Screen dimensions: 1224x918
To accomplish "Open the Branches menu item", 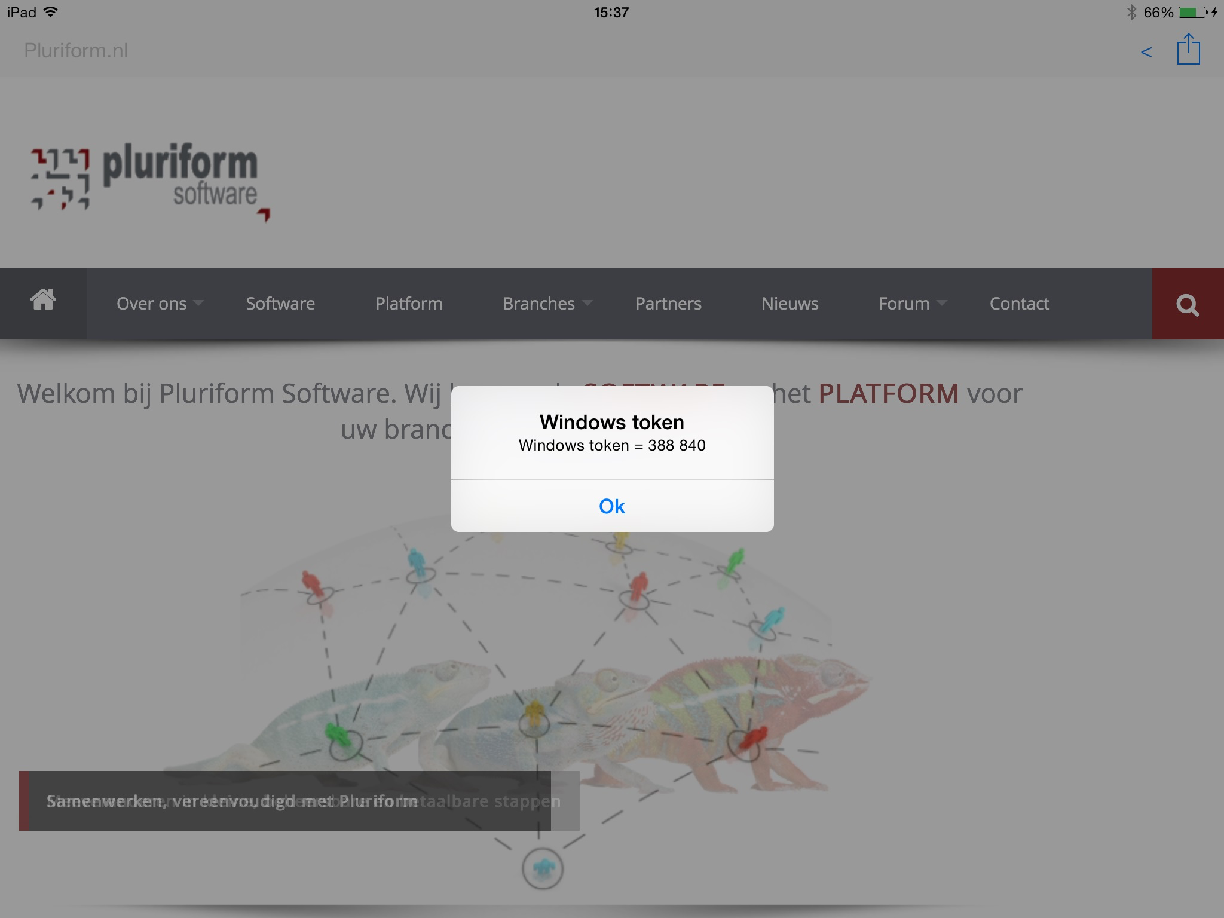I will [538, 304].
